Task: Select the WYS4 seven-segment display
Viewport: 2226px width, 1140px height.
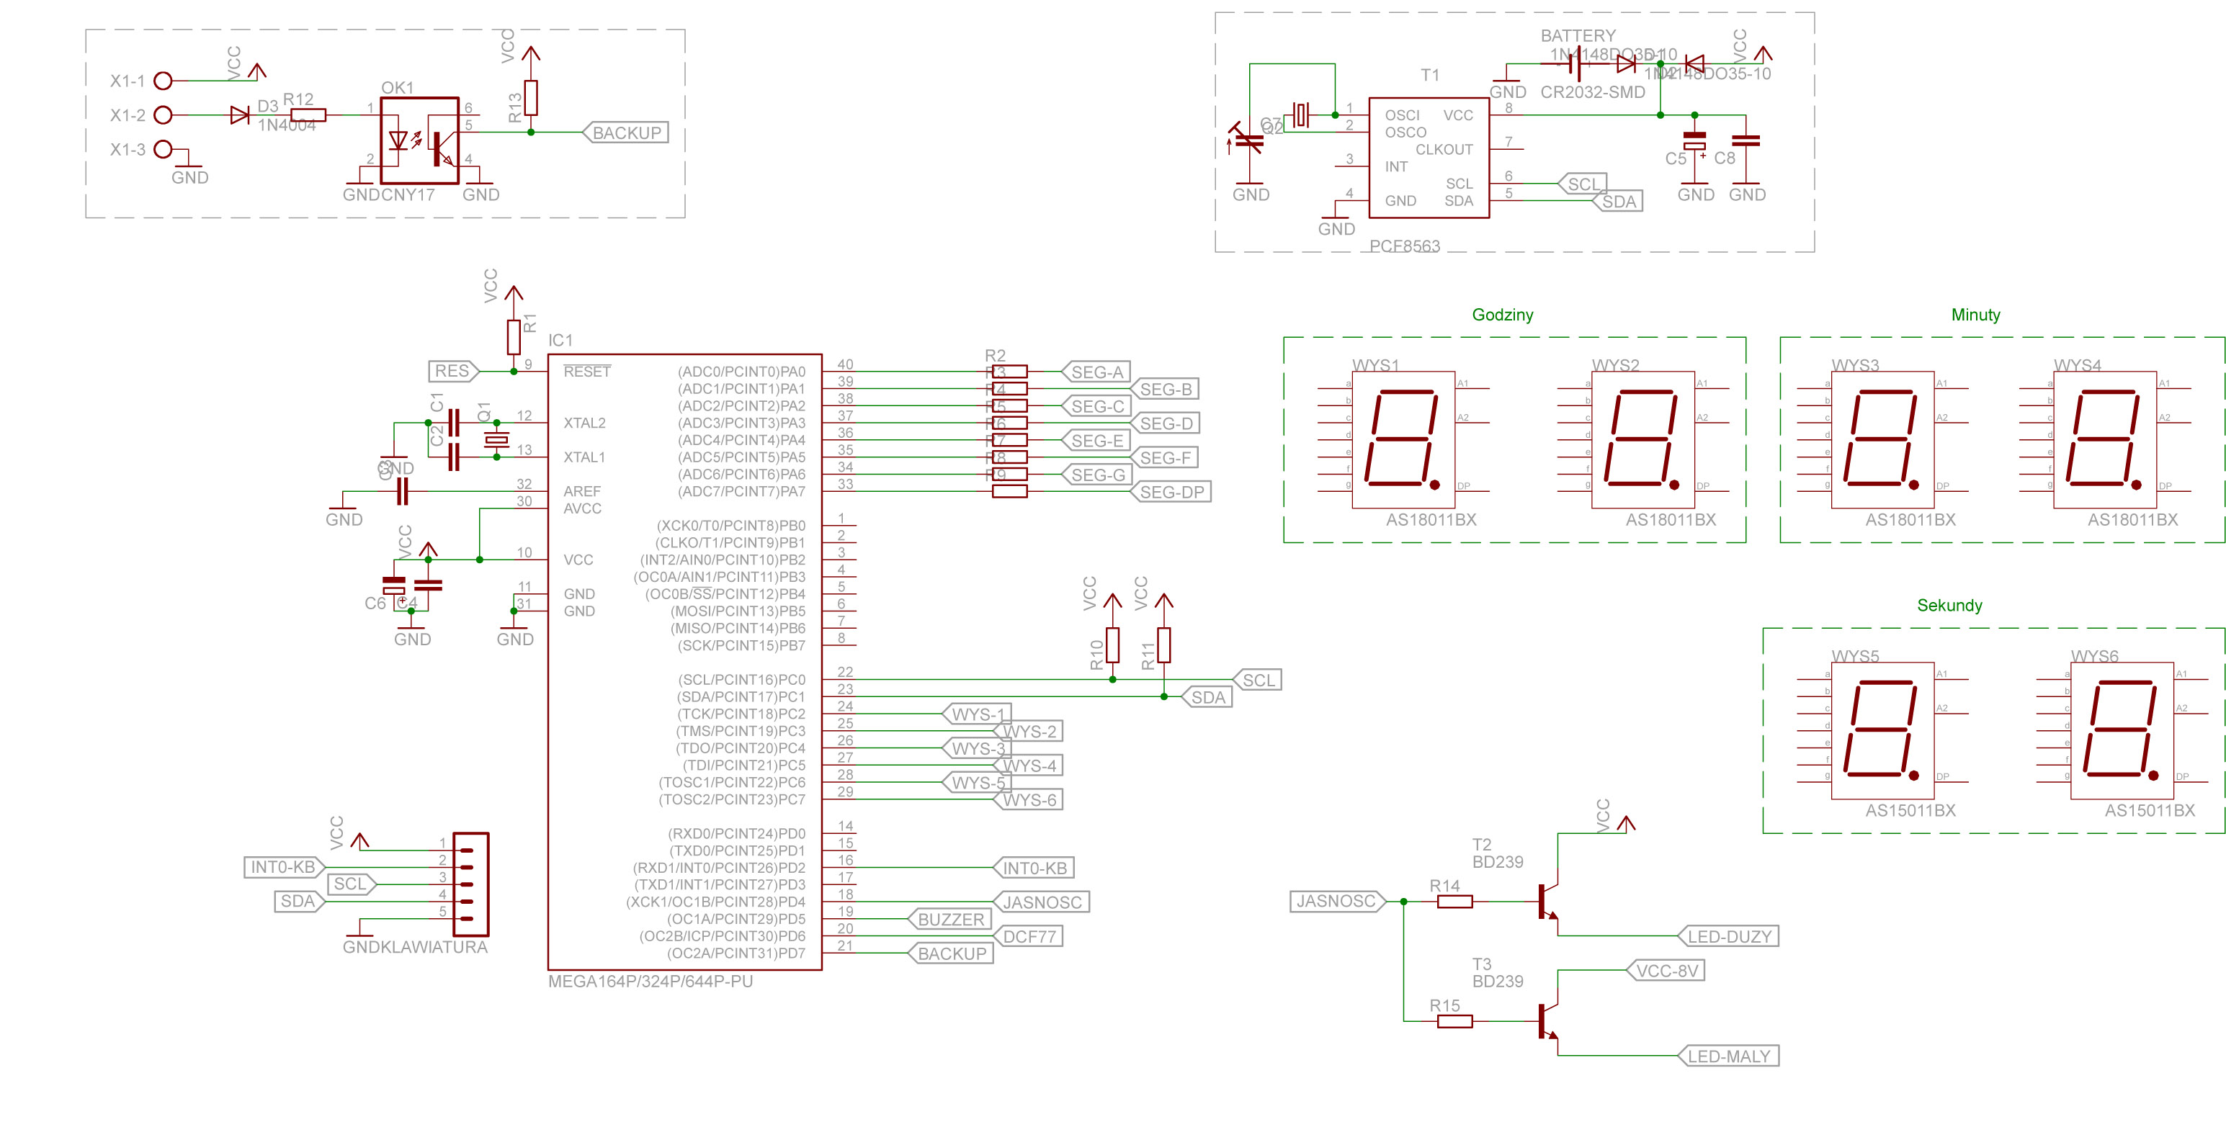Action: click(2105, 441)
